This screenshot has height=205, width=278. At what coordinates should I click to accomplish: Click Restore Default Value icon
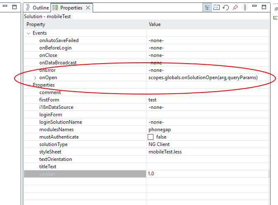[x=226, y=7]
